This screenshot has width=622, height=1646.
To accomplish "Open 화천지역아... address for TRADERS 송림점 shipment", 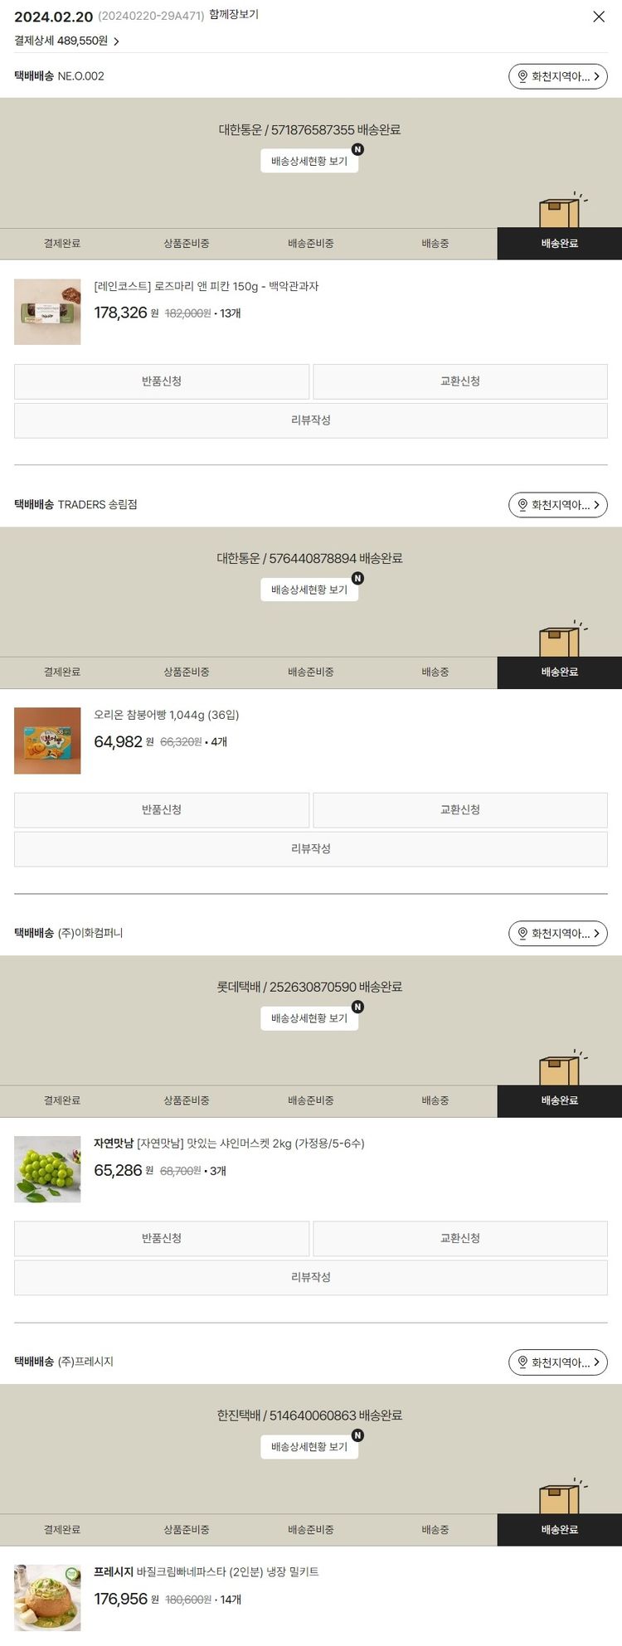I will pyautogui.click(x=558, y=505).
